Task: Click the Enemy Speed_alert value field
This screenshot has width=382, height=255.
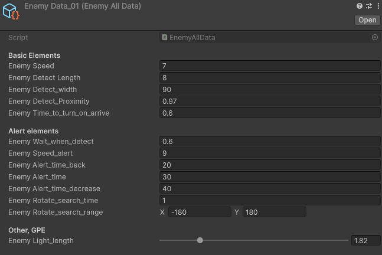Action: [270, 153]
